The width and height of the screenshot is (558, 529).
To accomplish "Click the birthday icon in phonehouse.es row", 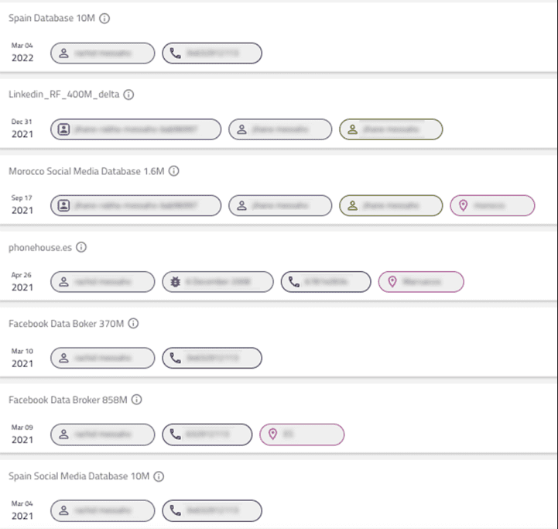I will tap(176, 282).
